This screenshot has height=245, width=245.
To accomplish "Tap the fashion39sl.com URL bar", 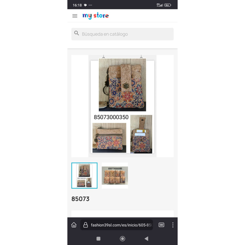I will 116,225.
